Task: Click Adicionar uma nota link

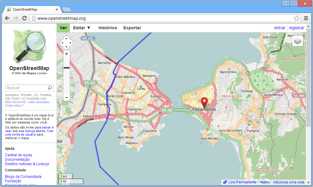Action: (x=289, y=182)
